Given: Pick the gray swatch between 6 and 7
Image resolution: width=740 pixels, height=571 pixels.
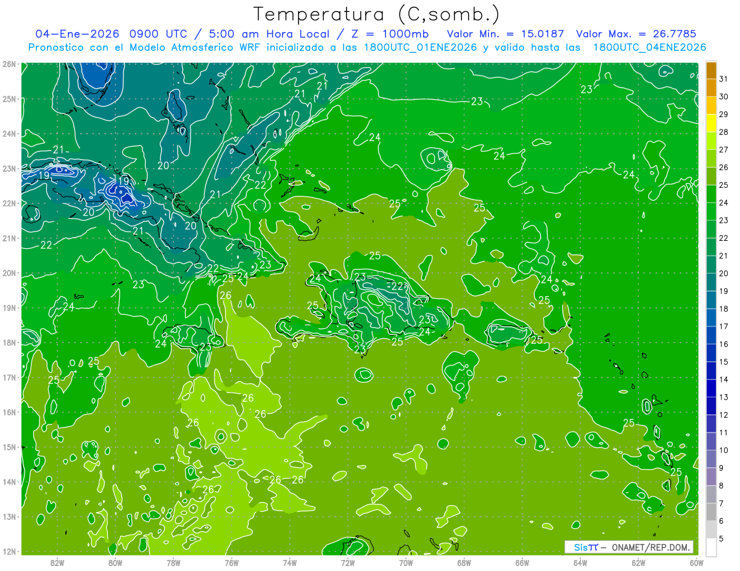Looking at the screenshot, I should pos(711,512).
